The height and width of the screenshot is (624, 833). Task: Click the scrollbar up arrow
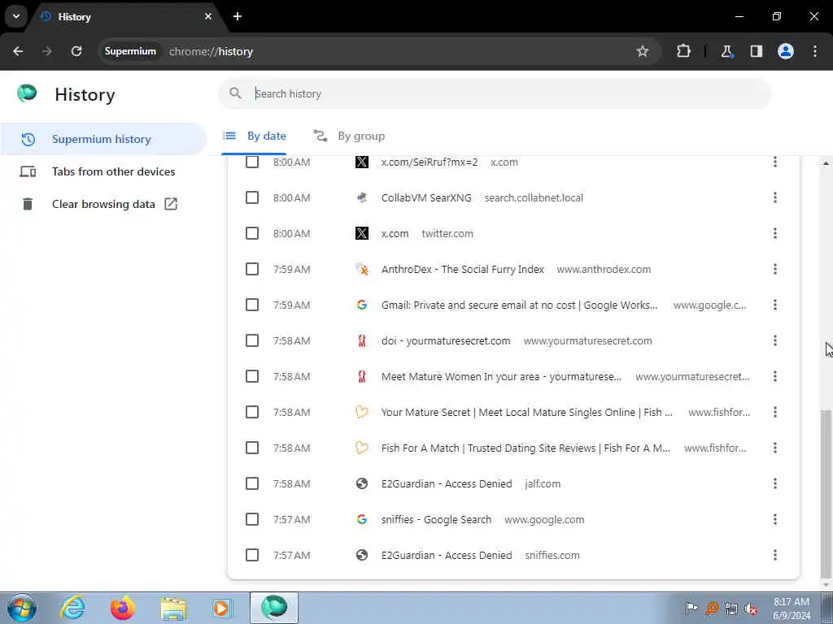pyautogui.click(x=826, y=163)
